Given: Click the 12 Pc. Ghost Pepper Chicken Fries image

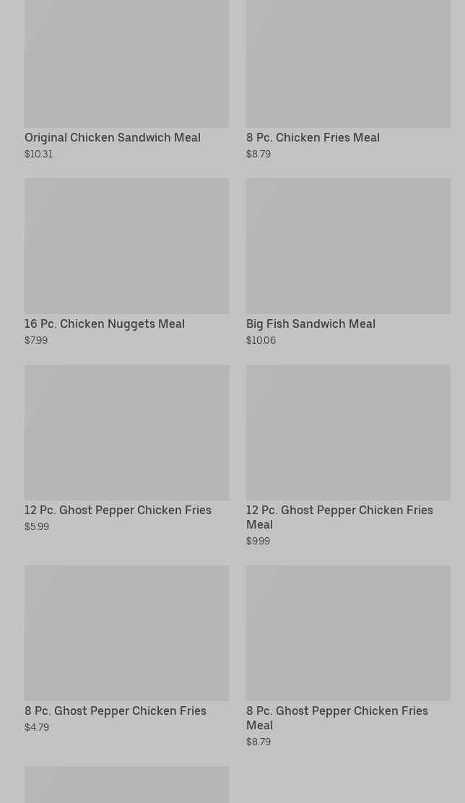Looking at the screenshot, I should [x=126, y=433].
